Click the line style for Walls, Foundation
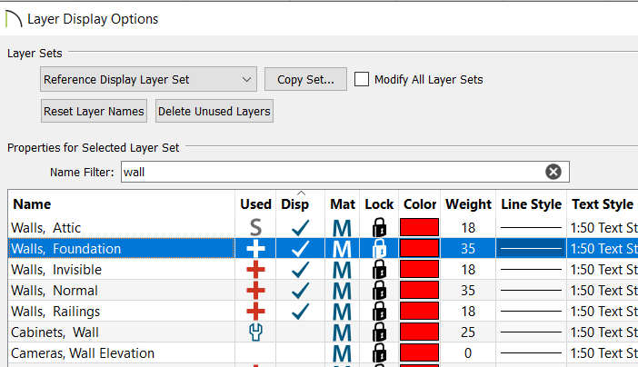This screenshot has height=367, width=638. click(531, 249)
